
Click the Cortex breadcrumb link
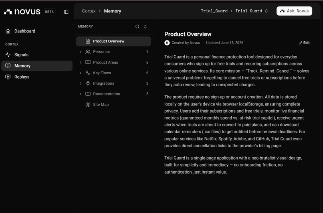click(x=89, y=11)
